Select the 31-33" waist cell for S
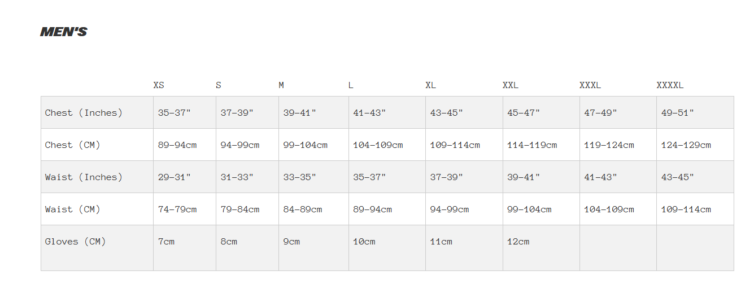The width and height of the screenshot is (754, 297). click(x=237, y=177)
